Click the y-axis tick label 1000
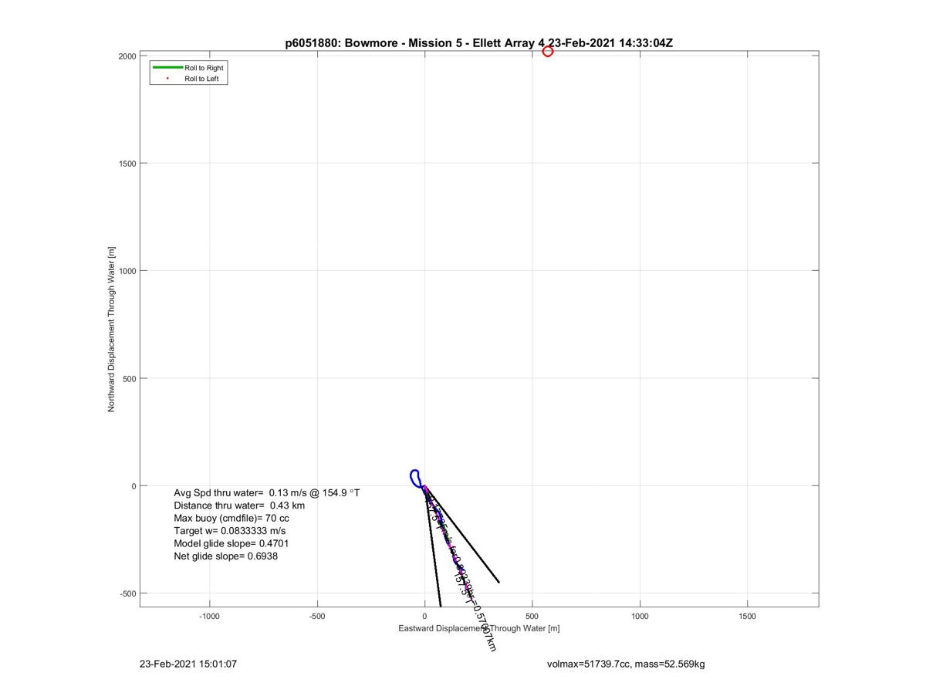926x683 pixels. [127, 271]
